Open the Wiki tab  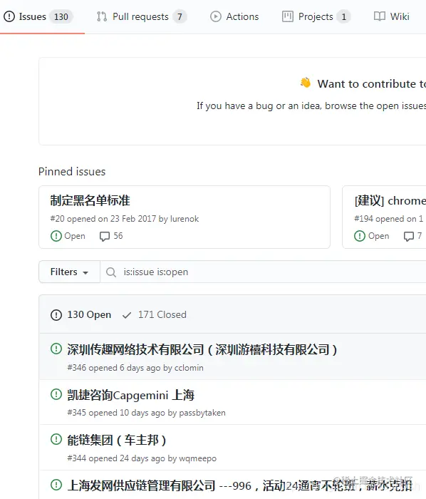coord(392,16)
